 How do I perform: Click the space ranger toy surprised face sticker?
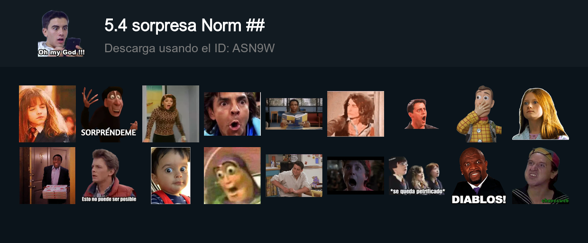(232, 176)
